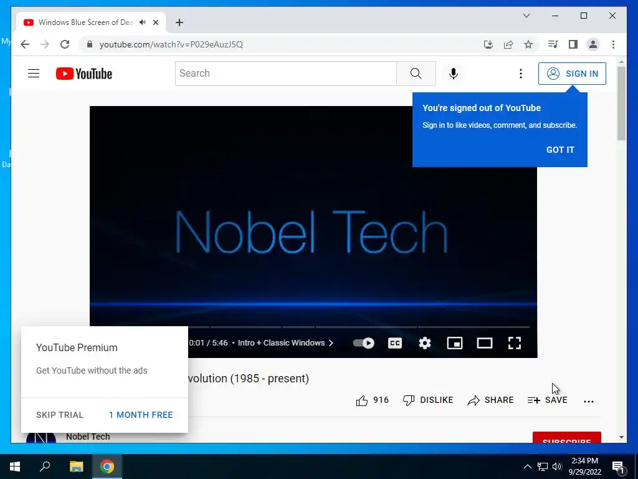Open tab search dropdown chevron
The height and width of the screenshot is (479, 638).
tap(526, 16)
